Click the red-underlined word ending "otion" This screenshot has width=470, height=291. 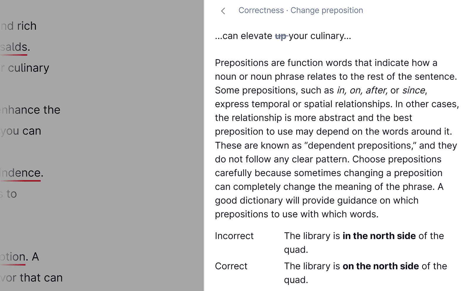click(x=12, y=257)
